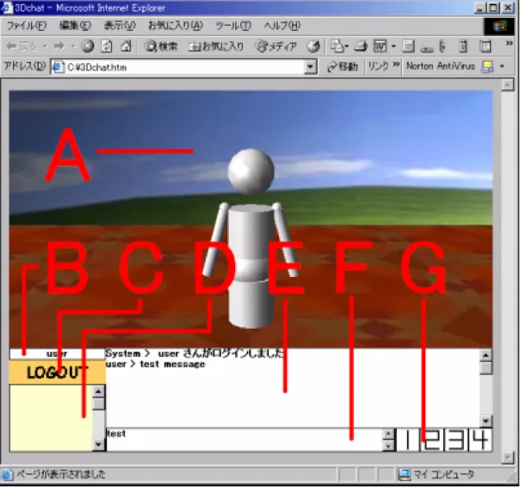Click the number 3 button in chat
The height and width of the screenshot is (487, 520).
(x=456, y=441)
